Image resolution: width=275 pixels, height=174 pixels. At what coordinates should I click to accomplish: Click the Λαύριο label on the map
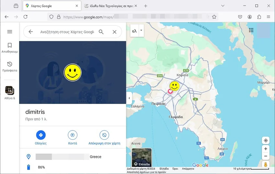(x=223, y=148)
